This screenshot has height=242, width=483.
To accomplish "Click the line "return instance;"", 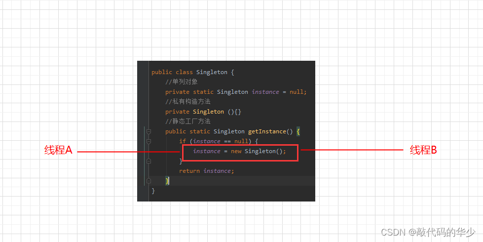I will pyautogui.click(x=207, y=171).
